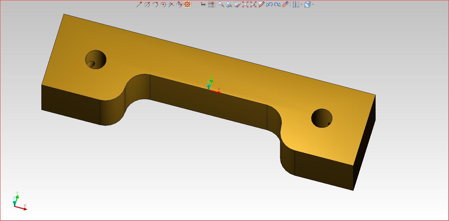Image resolution: width=449 pixels, height=221 pixels.
Task: Select the circle center snap icon
Action: pos(163,4)
